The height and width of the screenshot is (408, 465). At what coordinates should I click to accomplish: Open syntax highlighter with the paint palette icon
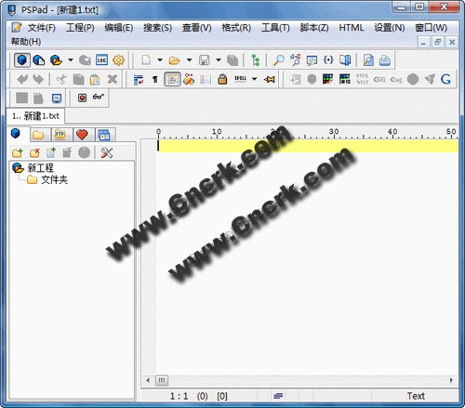click(189, 79)
